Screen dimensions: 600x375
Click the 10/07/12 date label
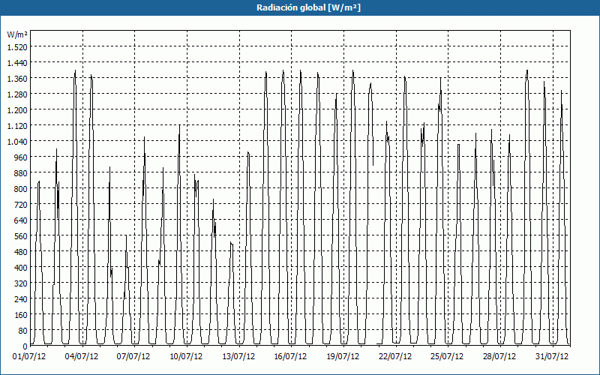(x=186, y=357)
